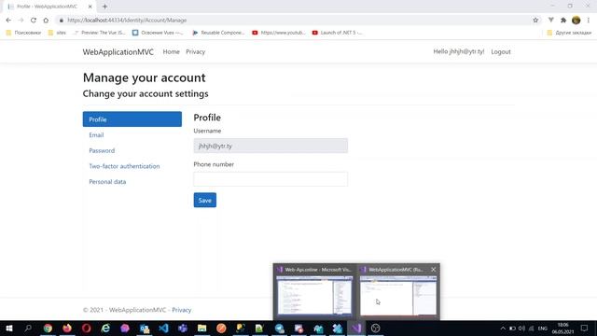597x336 pixels.
Task: Close the WebApplicationMVC preview thumbnail
Action: 433,270
